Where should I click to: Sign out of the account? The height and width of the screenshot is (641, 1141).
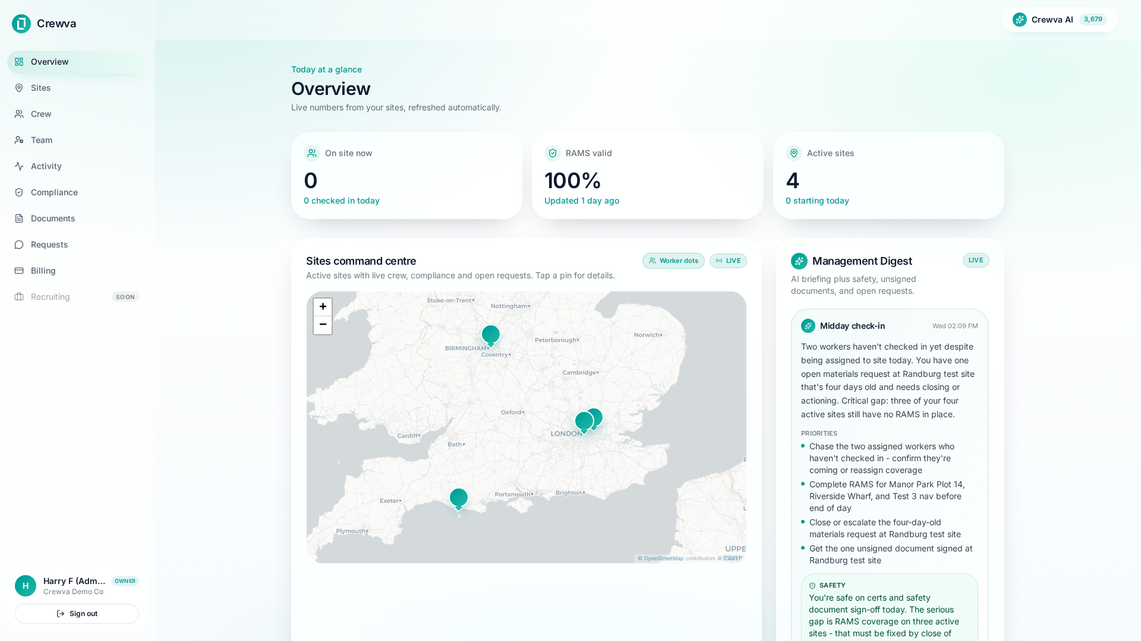pyautogui.click(x=77, y=614)
